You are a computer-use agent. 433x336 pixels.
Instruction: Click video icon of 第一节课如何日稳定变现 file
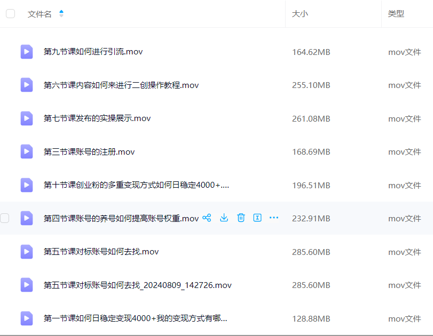click(x=27, y=318)
